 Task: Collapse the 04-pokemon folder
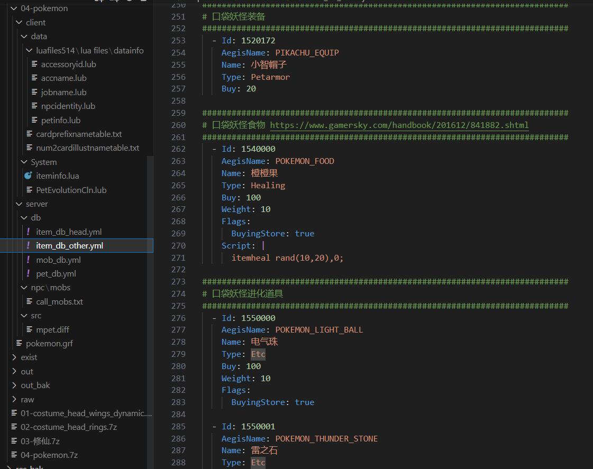14,8
